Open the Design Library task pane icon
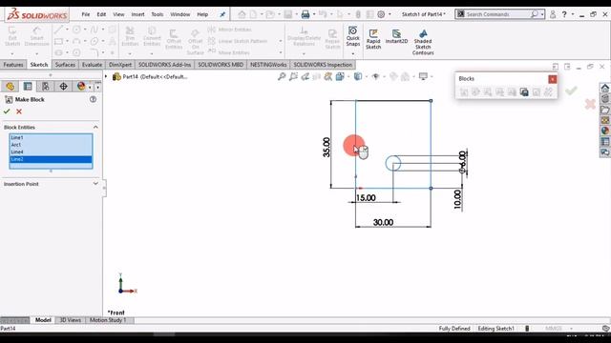The image size is (611, 343). pyautogui.click(x=604, y=98)
